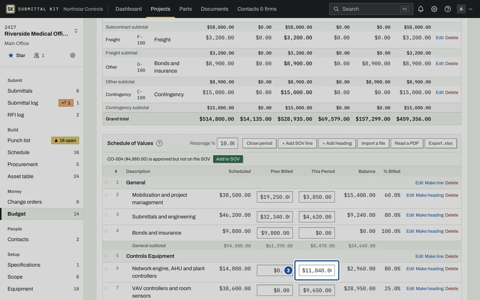This screenshot has width=480, height=300.
Task: Go to the Dashboard tab
Action: (x=128, y=9)
